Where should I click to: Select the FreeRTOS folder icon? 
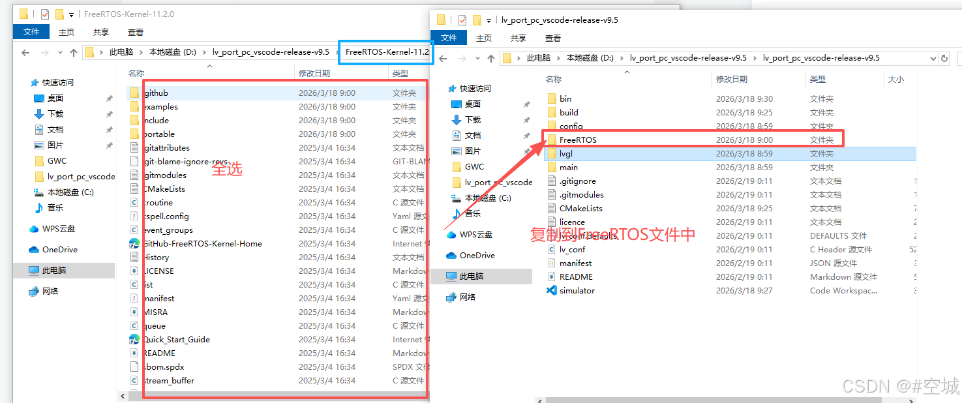(551, 140)
